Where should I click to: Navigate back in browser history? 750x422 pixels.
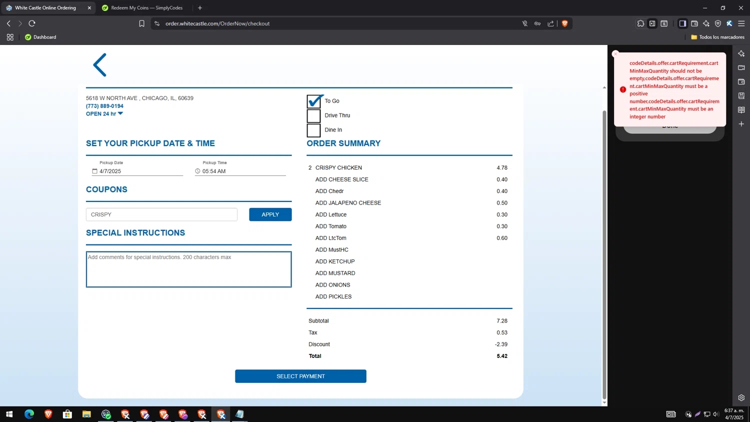pyautogui.click(x=8, y=23)
